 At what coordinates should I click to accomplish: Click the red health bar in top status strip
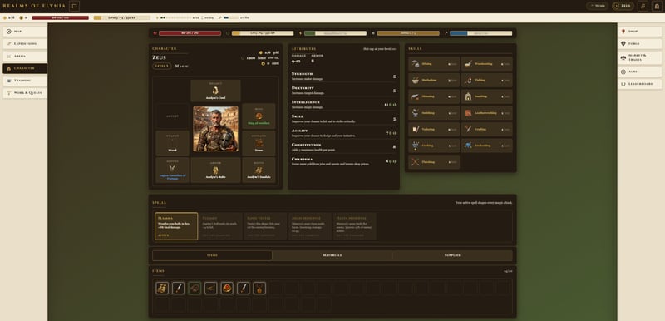click(60, 17)
